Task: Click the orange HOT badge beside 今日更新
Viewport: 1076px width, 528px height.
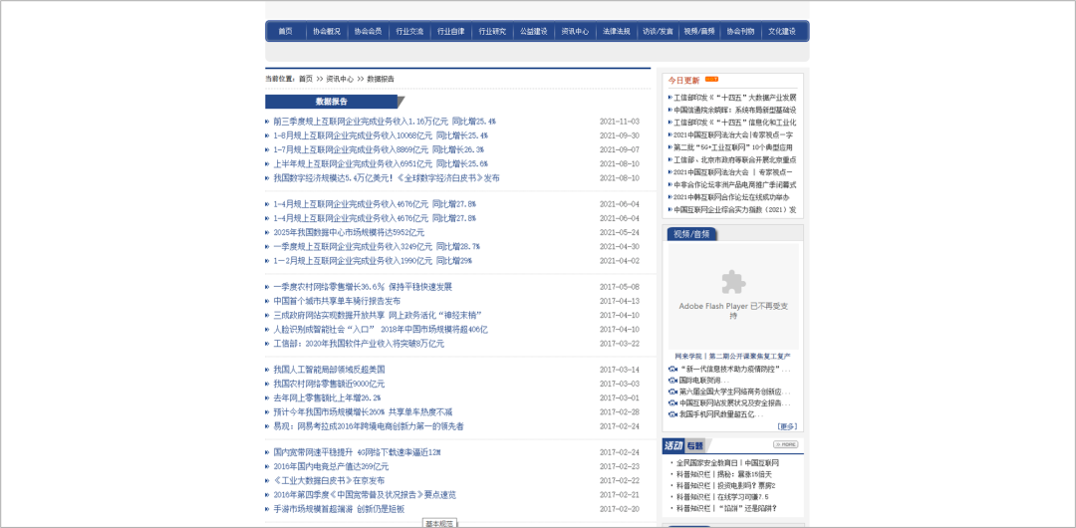Action: [x=711, y=79]
